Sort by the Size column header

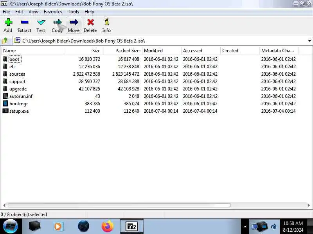coord(83,51)
